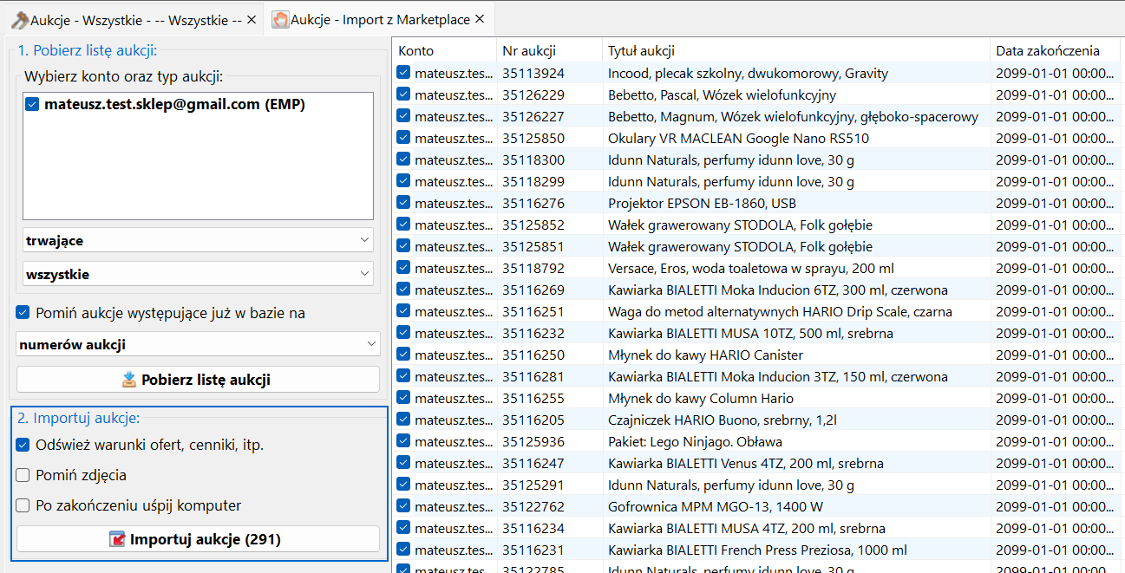
Task: Click the hammer icon on the Aukcje Wszystkie tab
Action: (19, 19)
